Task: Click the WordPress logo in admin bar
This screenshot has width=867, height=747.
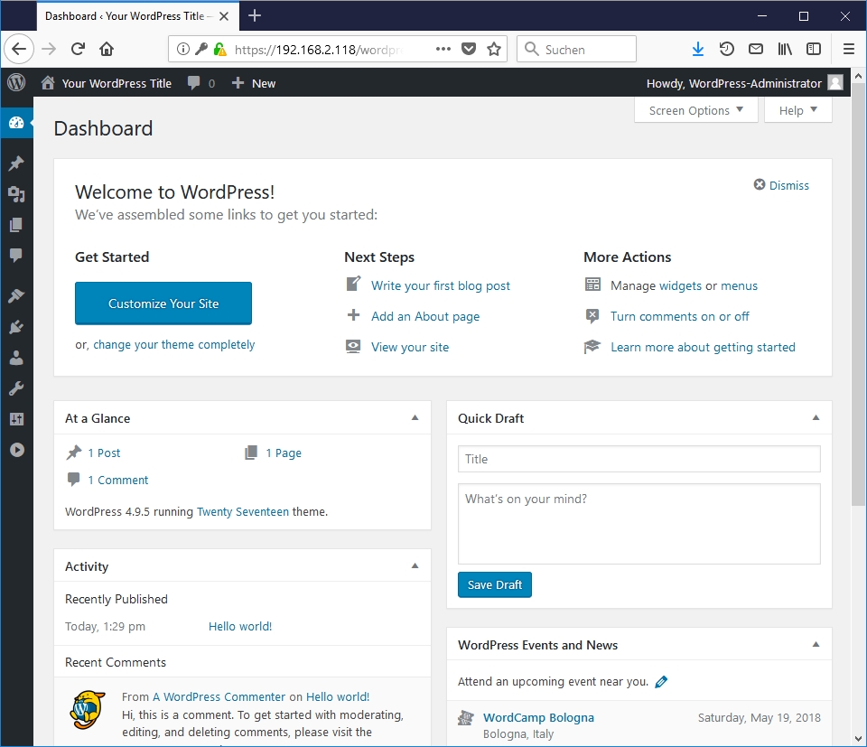Action: click(x=16, y=83)
